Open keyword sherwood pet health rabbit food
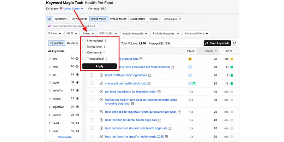Screen dimensions: 284x142 click(x=126, y=84)
